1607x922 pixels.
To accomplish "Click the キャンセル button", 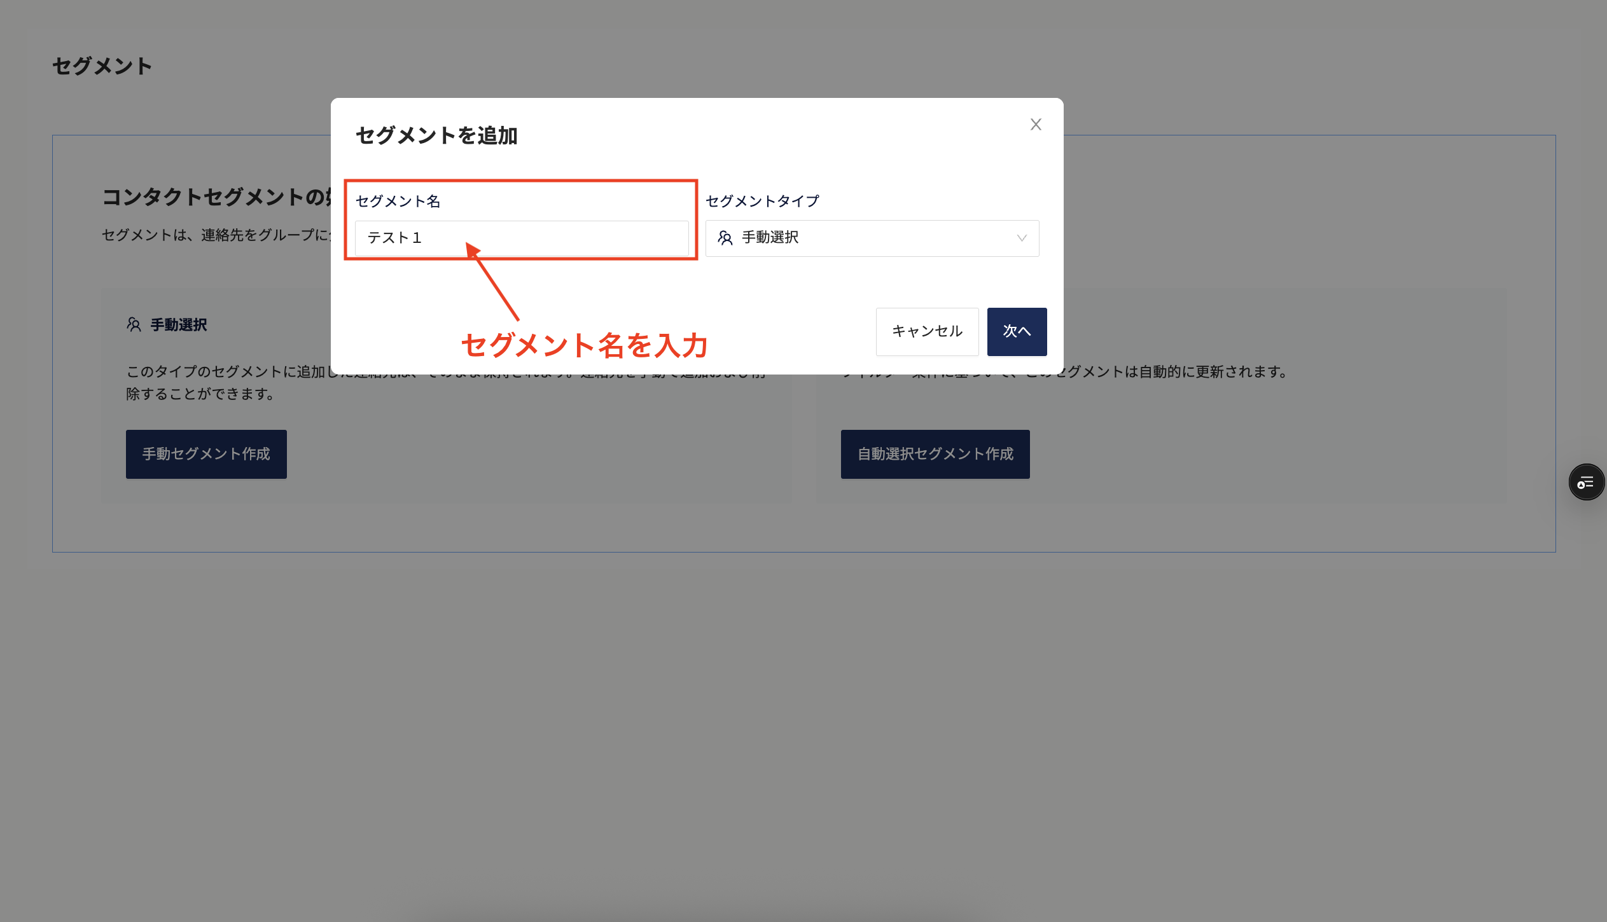I will [928, 331].
